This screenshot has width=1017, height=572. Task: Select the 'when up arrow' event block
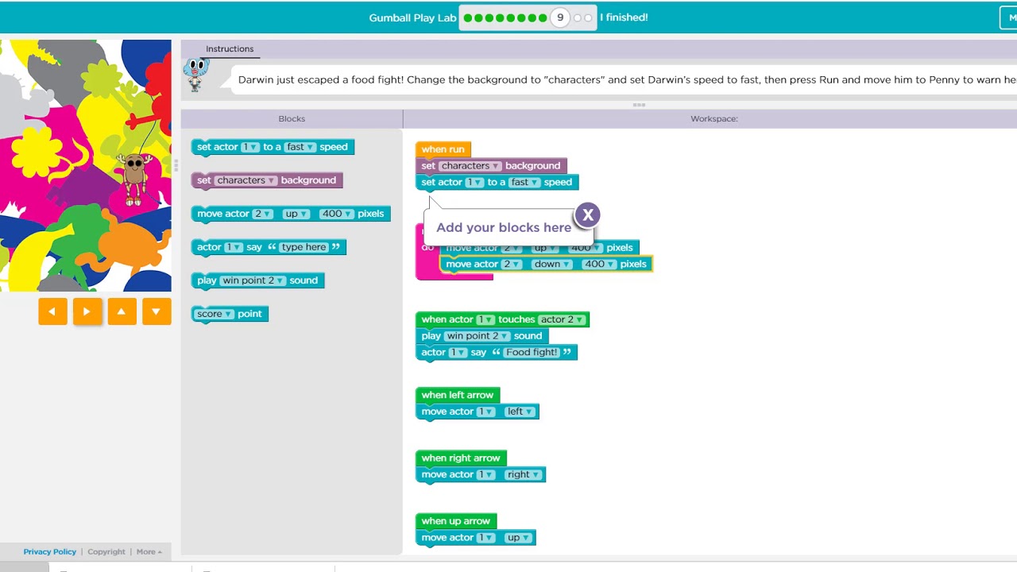tap(456, 521)
